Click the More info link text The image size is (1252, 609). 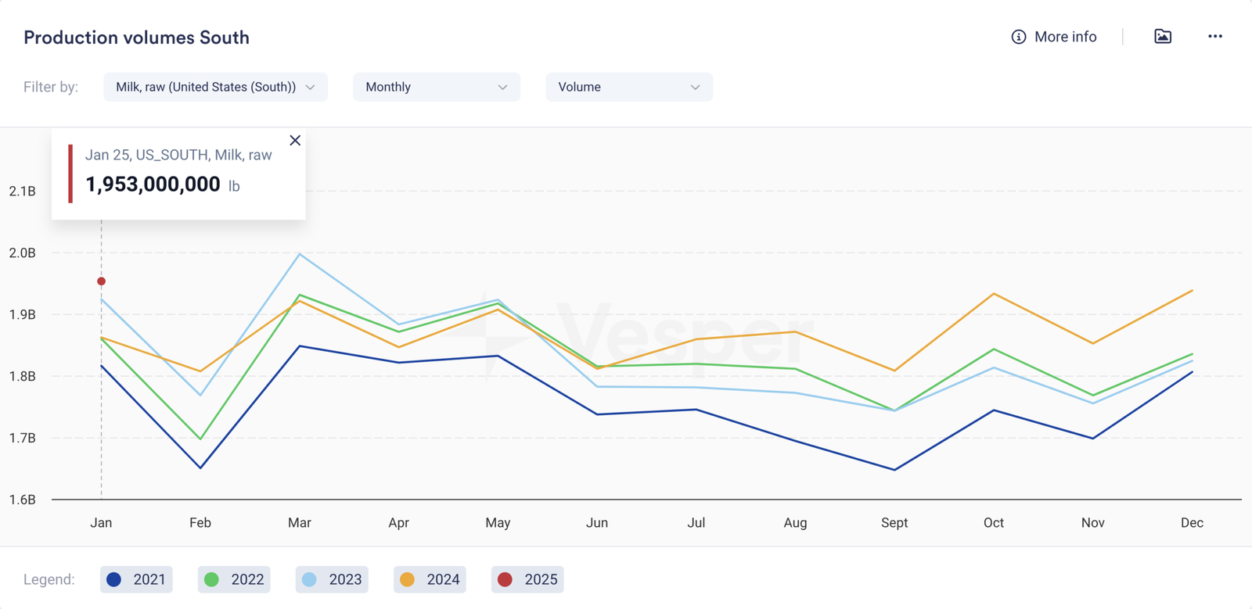(1065, 37)
